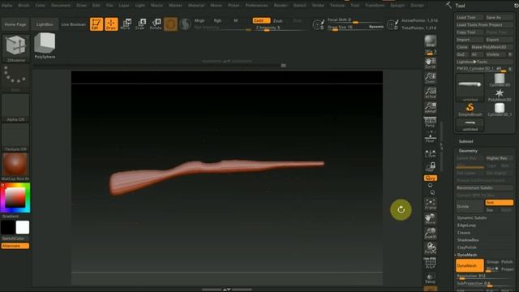Open the Brush menu
The width and height of the screenshot is (519, 292).
pos(24,6)
